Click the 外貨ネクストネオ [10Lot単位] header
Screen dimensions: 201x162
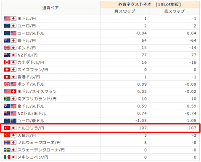point(150,4)
